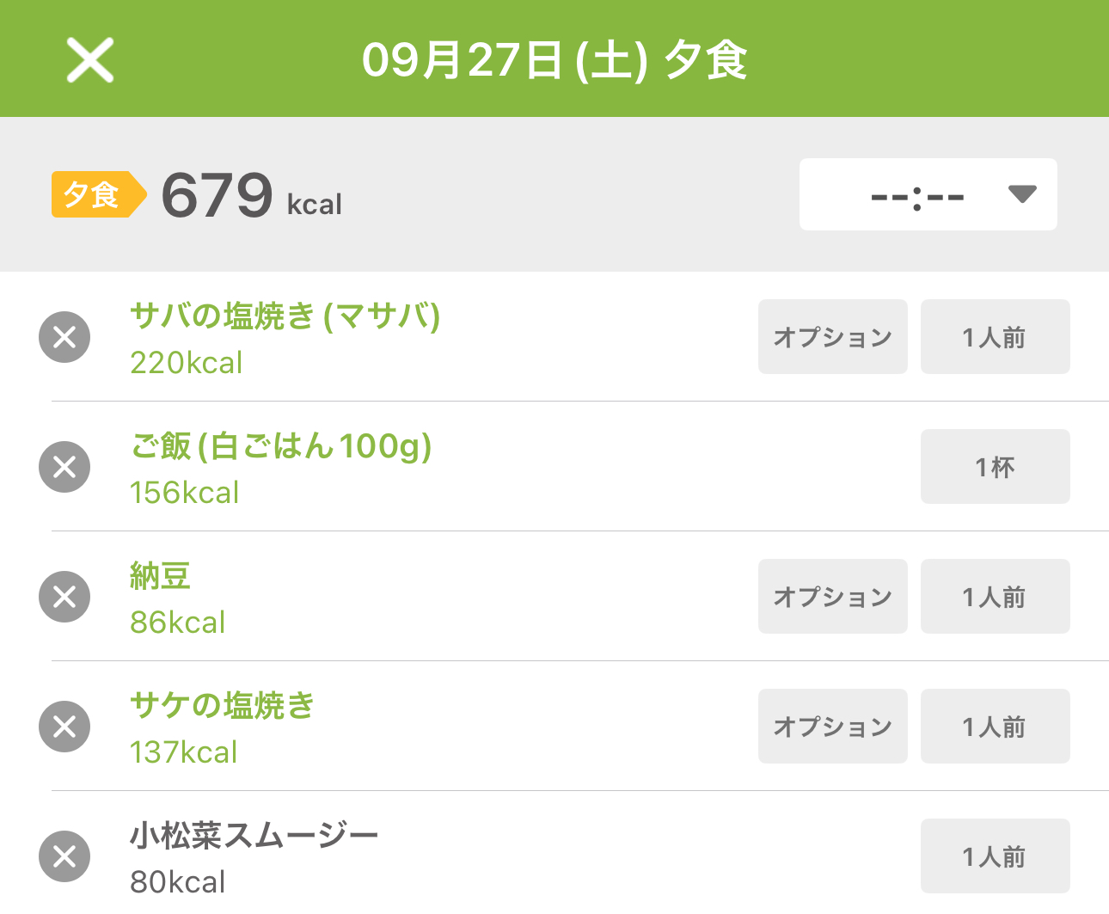Delete the 納豆 item
The height and width of the screenshot is (914, 1109).
click(x=64, y=597)
